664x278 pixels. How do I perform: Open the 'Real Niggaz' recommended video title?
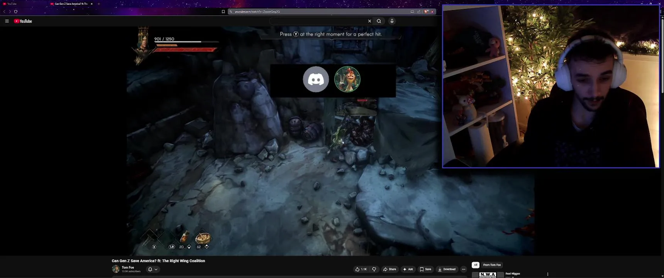pyautogui.click(x=513, y=274)
